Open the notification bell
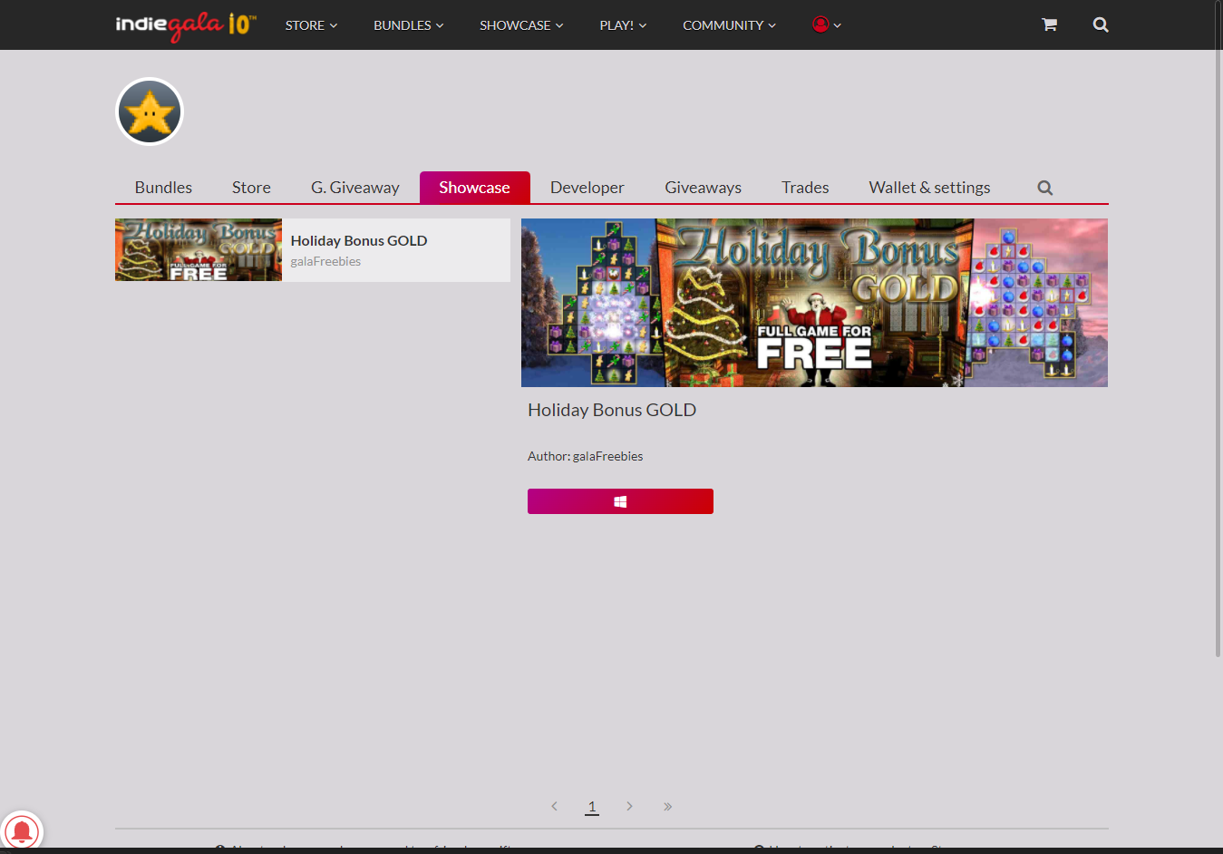This screenshot has height=854, width=1223. (x=21, y=831)
